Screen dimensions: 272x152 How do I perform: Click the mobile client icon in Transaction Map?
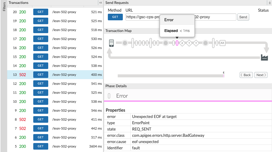pos(111,43)
